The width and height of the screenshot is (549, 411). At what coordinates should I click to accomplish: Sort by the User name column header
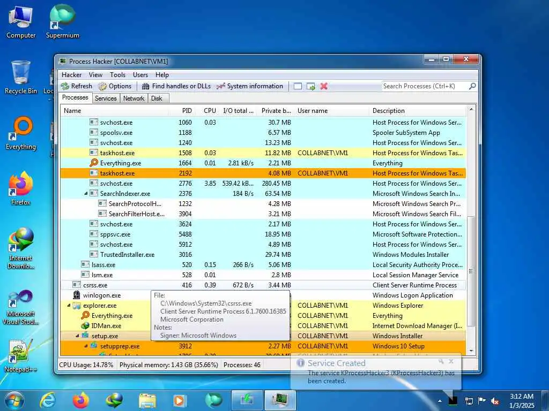(x=331, y=111)
